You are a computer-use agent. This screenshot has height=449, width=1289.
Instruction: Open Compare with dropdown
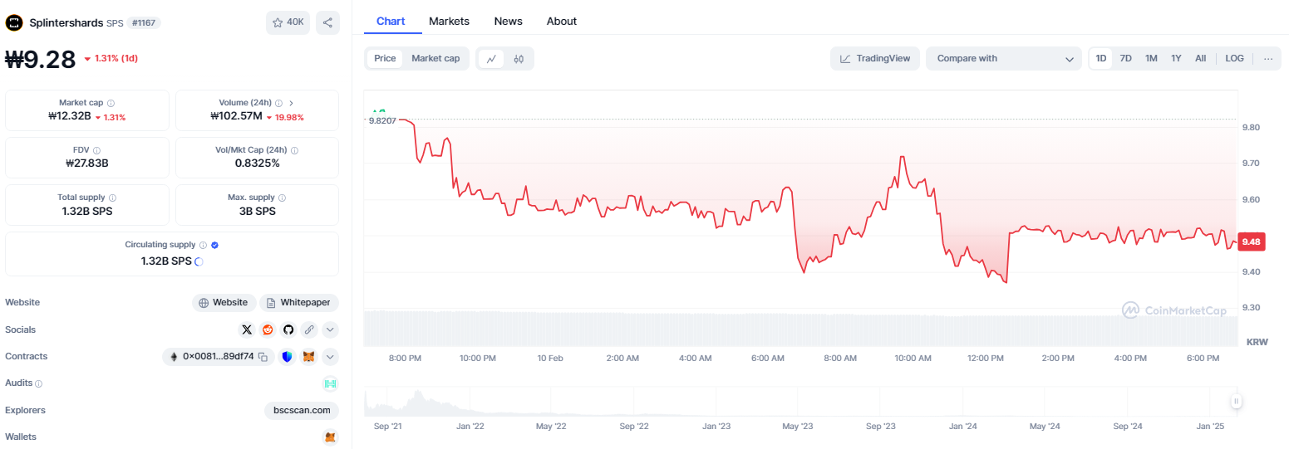(1004, 58)
